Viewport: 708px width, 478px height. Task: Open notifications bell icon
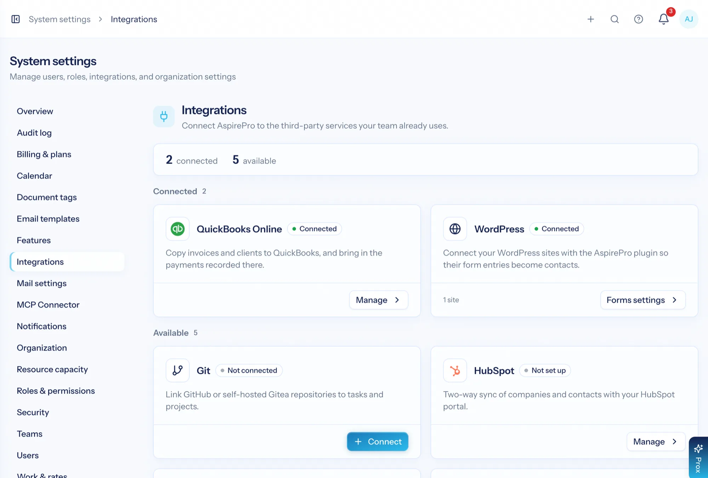pos(664,19)
